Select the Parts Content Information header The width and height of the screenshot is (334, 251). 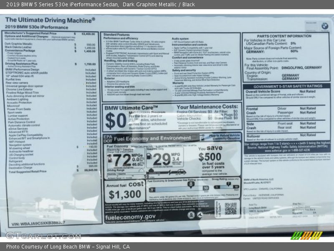(x=286, y=36)
